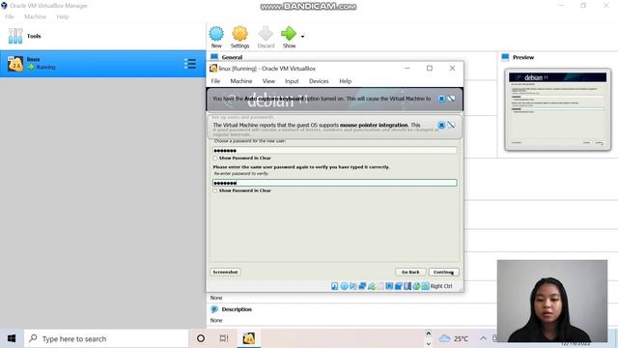Click hard disk activity status icon
This screenshot has width=618, height=348.
tap(335, 286)
